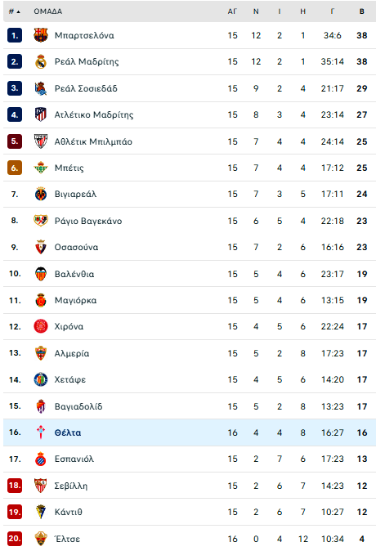Screen dimensions: 376x551
Task: Open the Ράγιο Βαγεκάνο team link
Action: pos(88,221)
